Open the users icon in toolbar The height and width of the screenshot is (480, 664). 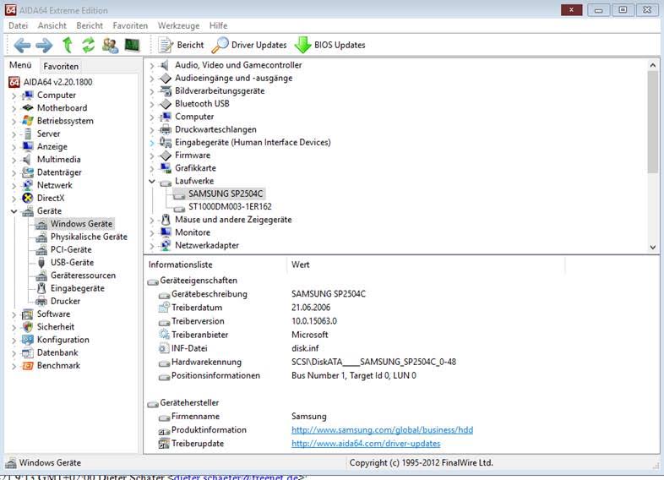[x=110, y=45]
